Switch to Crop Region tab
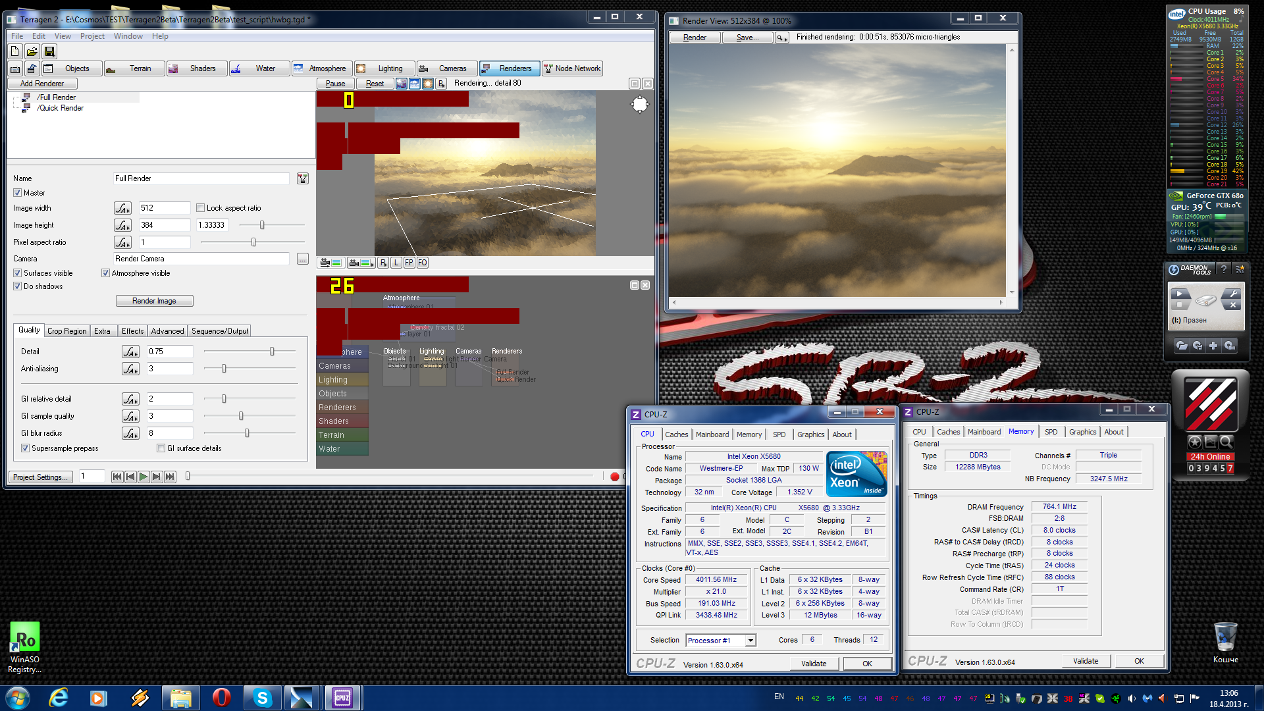This screenshot has height=711, width=1264. tap(66, 331)
